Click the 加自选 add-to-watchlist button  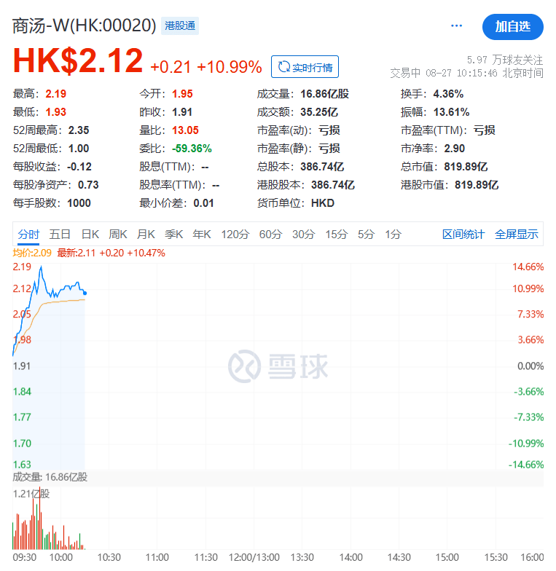[512, 27]
